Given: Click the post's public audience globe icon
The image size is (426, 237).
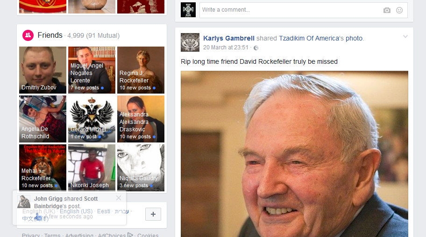Looking at the screenshot, I should click(x=256, y=48).
